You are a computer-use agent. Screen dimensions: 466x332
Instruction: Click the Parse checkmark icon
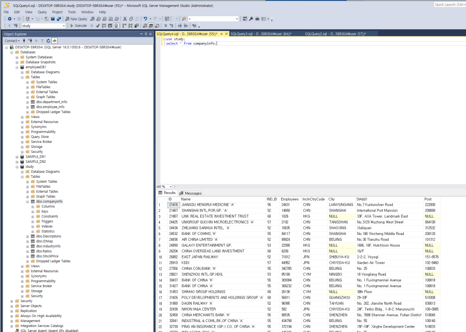point(98,26)
